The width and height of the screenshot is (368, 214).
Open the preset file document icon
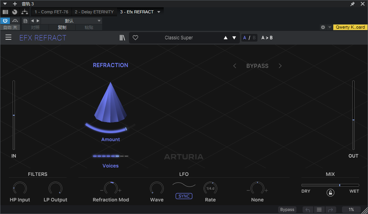(x=25, y=21)
